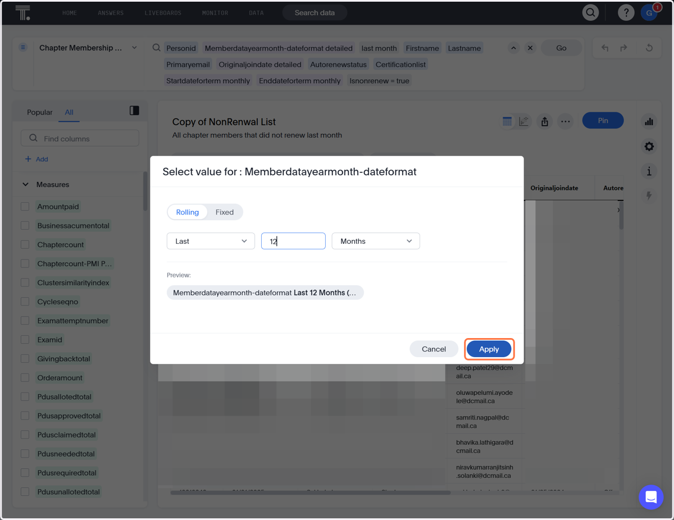Click the Autorenewstatus search token

pyautogui.click(x=338, y=65)
